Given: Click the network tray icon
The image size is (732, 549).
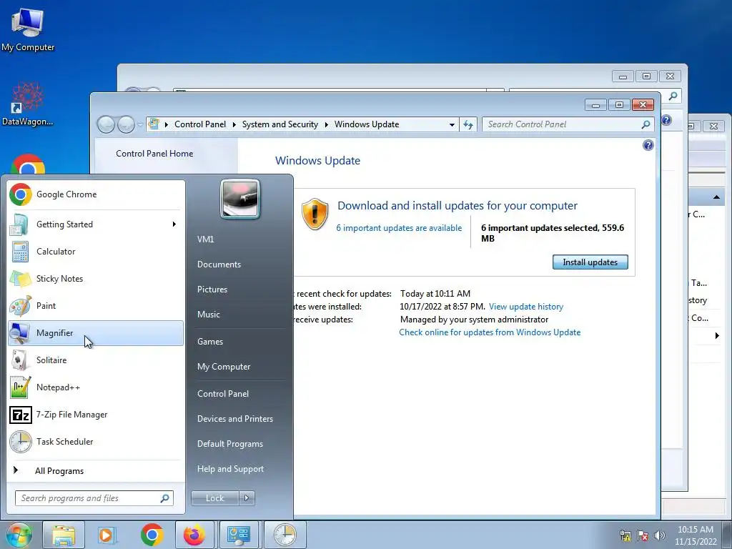Looking at the screenshot, I should point(625,535).
